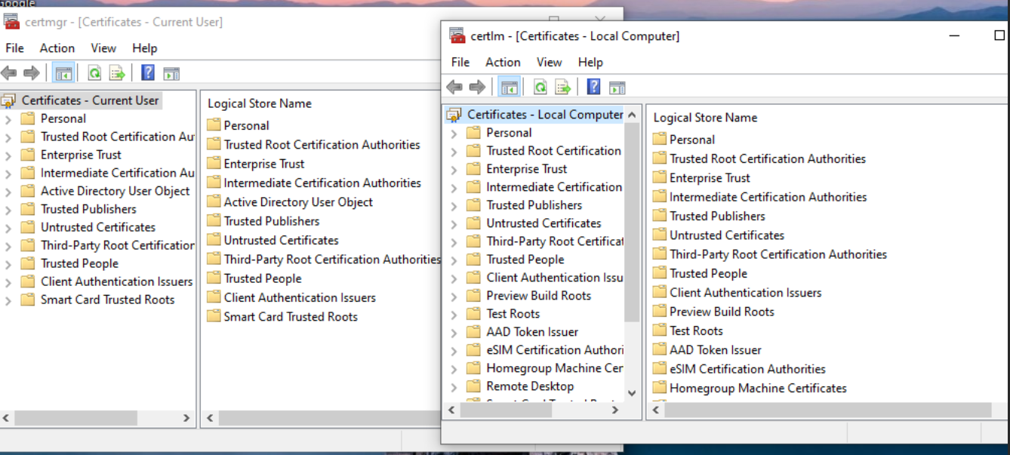Expand AAD Token Issuer tree node
Screen dimensions: 1010x455
pos(454,332)
